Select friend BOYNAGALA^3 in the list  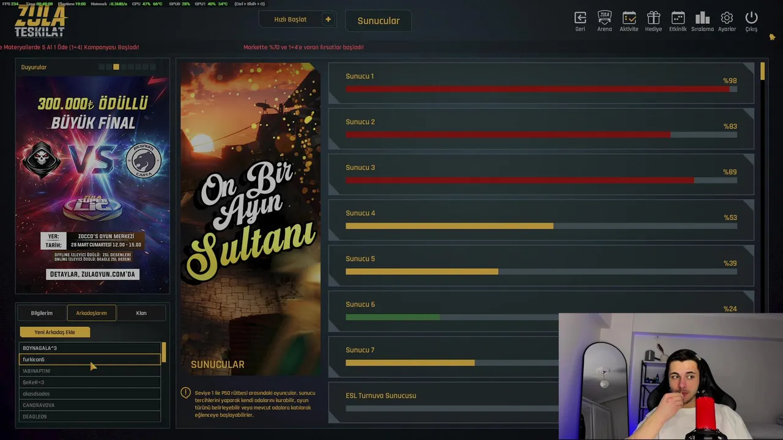[90, 348]
